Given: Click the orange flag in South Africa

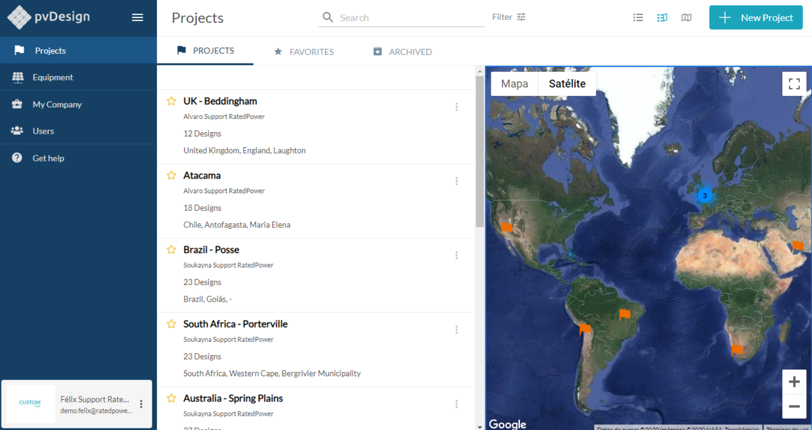Looking at the screenshot, I should point(737,349).
